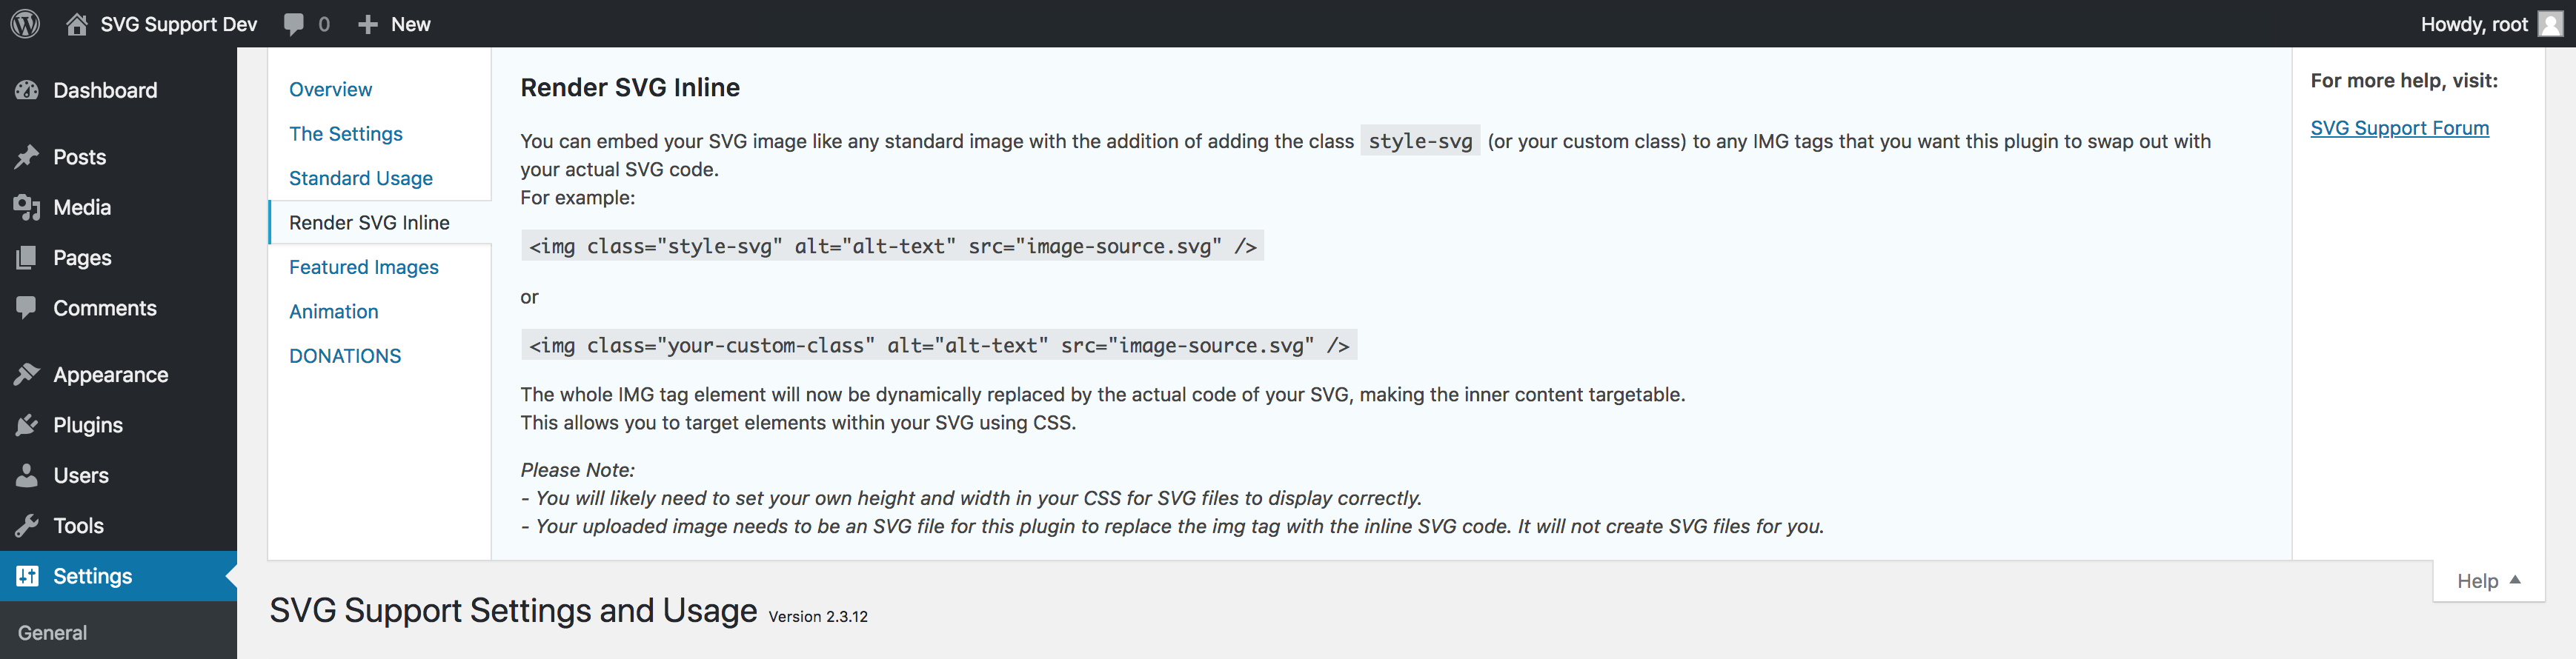Click the plus icon next to New
This screenshot has height=659, width=2576.
tap(368, 24)
